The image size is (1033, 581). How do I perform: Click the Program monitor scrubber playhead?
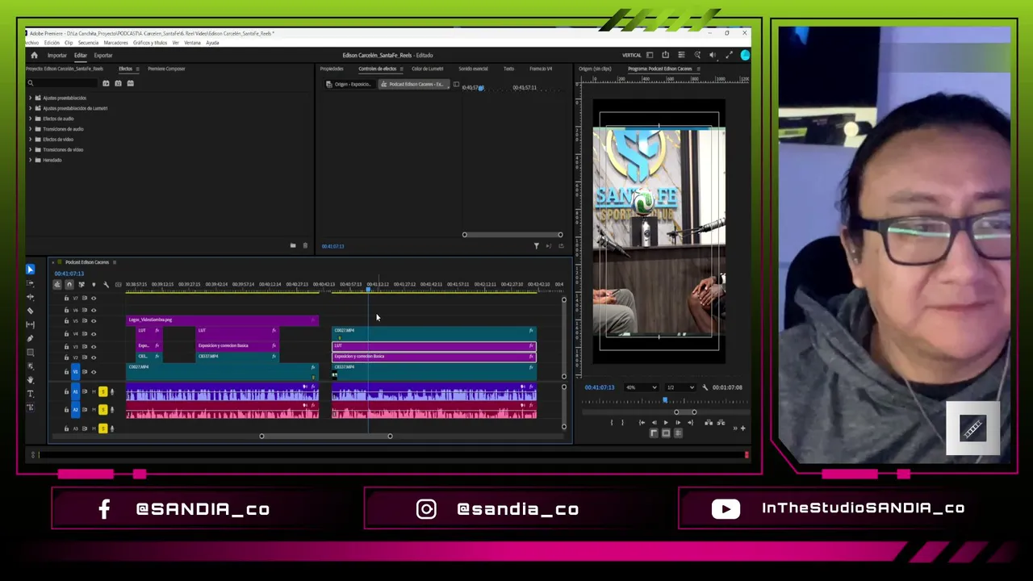[x=665, y=400]
